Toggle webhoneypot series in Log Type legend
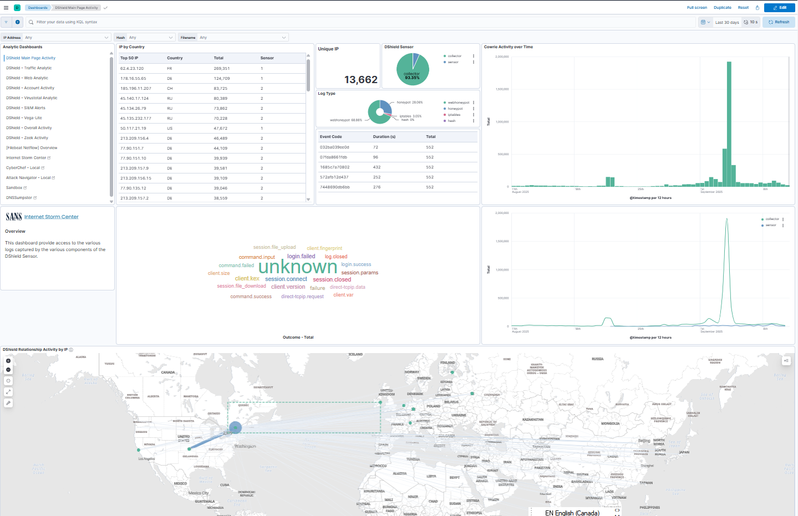 pos(458,103)
